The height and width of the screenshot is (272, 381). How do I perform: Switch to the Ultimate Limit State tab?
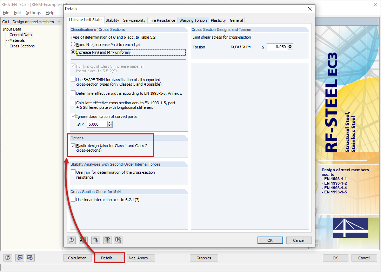pos(85,20)
